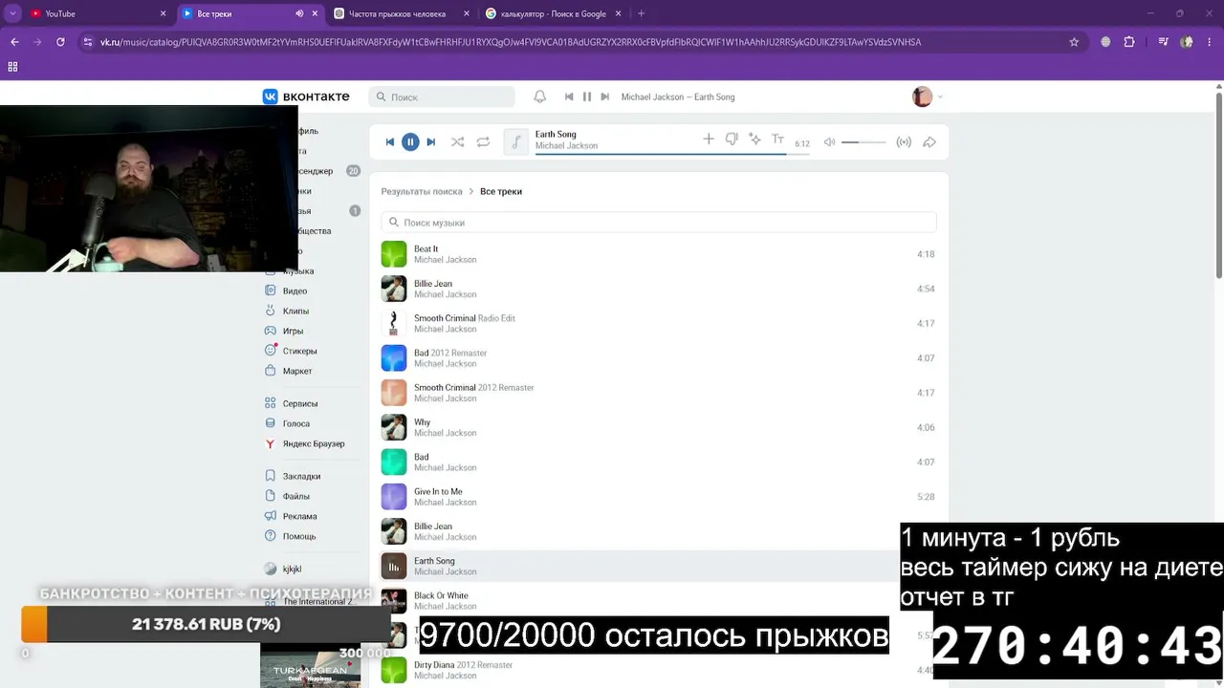Go to previous track in the player
Image resolution: width=1224 pixels, height=688 pixels.
click(x=390, y=141)
